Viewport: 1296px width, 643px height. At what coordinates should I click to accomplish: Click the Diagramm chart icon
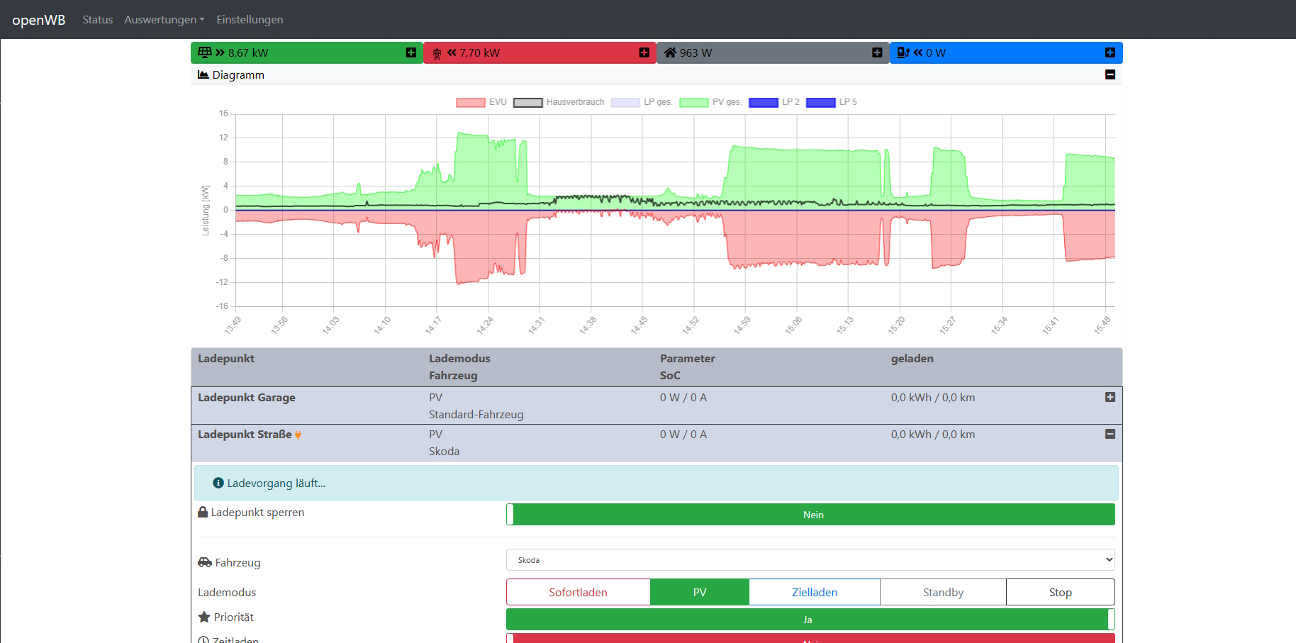click(203, 75)
